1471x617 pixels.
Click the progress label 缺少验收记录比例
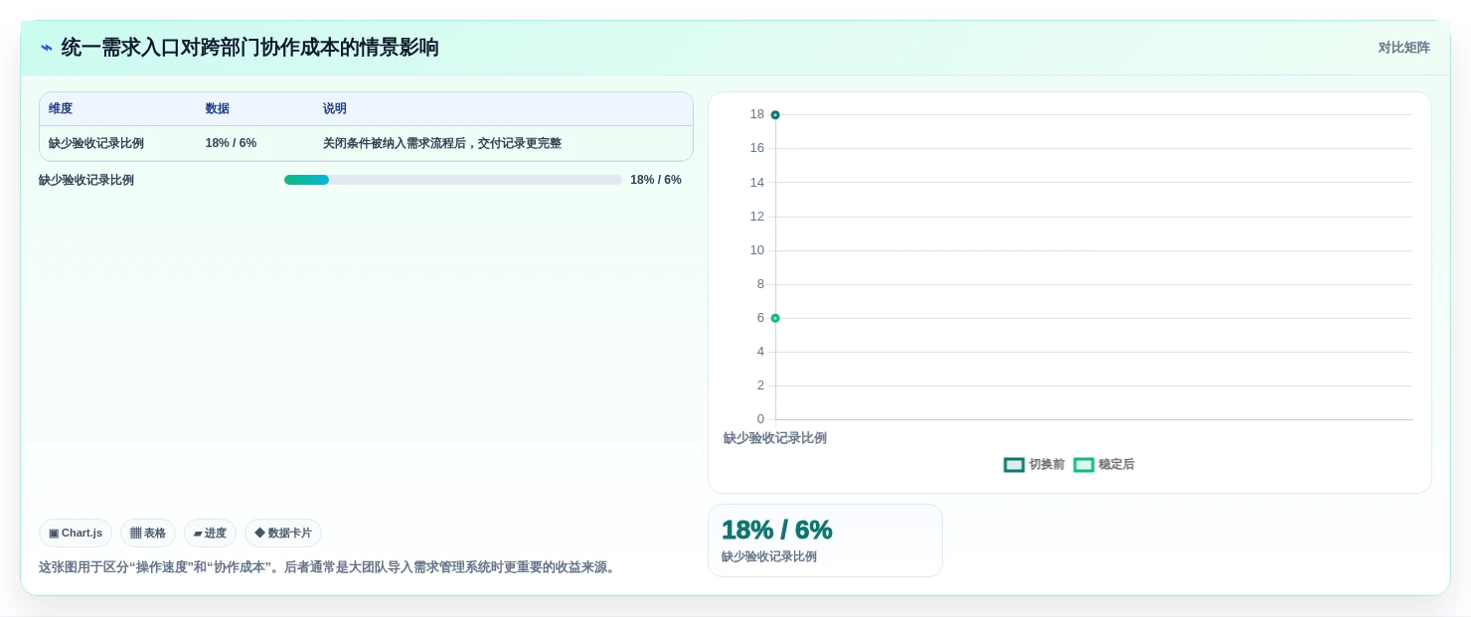[86, 180]
